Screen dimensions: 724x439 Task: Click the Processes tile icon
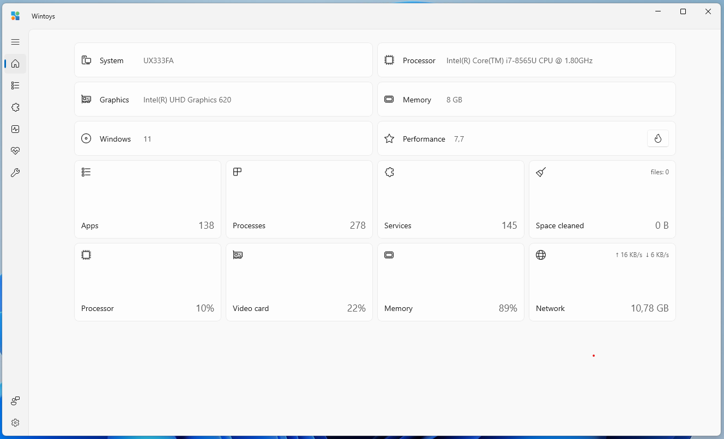click(237, 172)
